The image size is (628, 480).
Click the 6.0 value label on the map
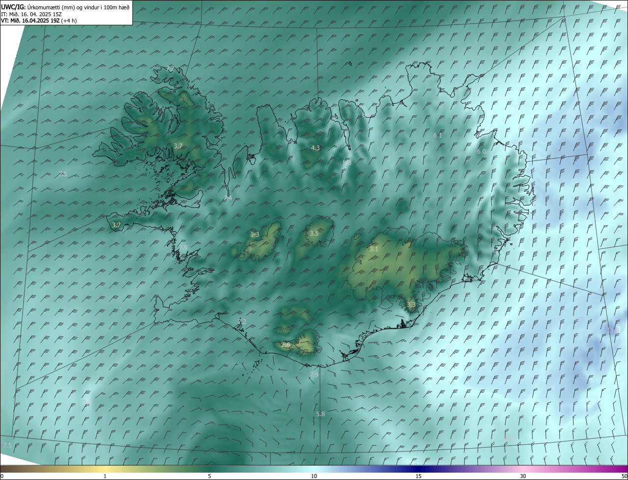pyautogui.click(x=481, y=152)
